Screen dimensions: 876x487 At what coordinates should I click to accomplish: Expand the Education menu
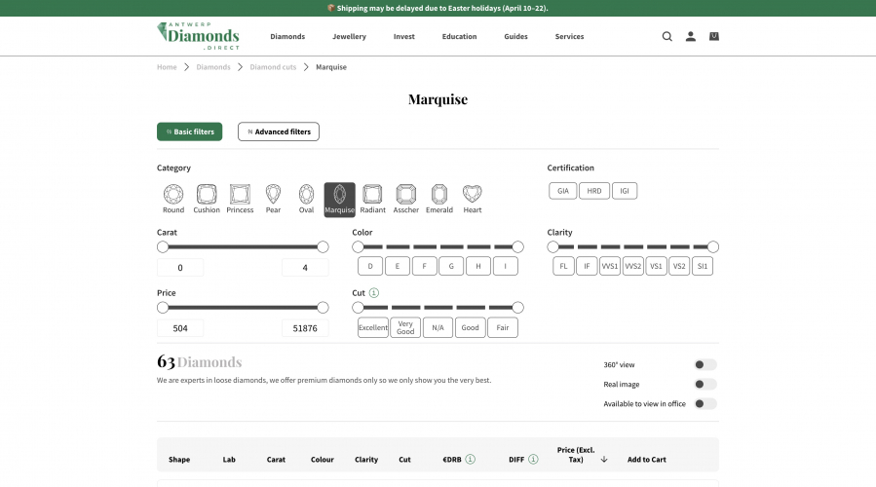(459, 37)
